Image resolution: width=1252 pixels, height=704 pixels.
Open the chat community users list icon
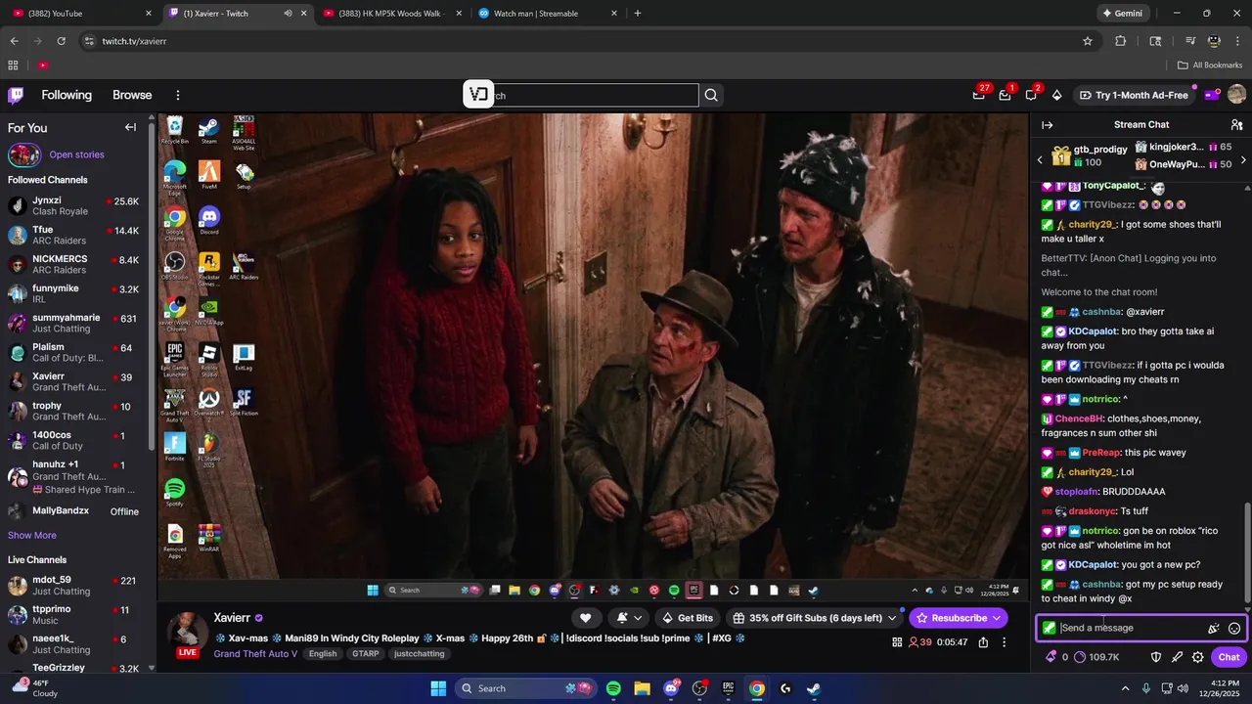tap(1236, 125)
